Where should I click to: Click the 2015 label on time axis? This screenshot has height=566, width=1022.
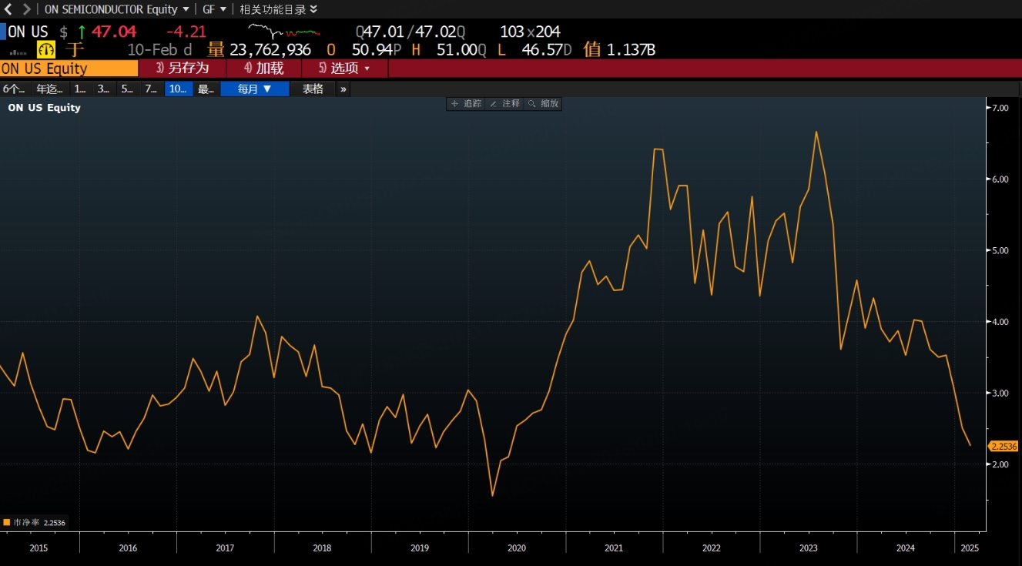[39, 548]
